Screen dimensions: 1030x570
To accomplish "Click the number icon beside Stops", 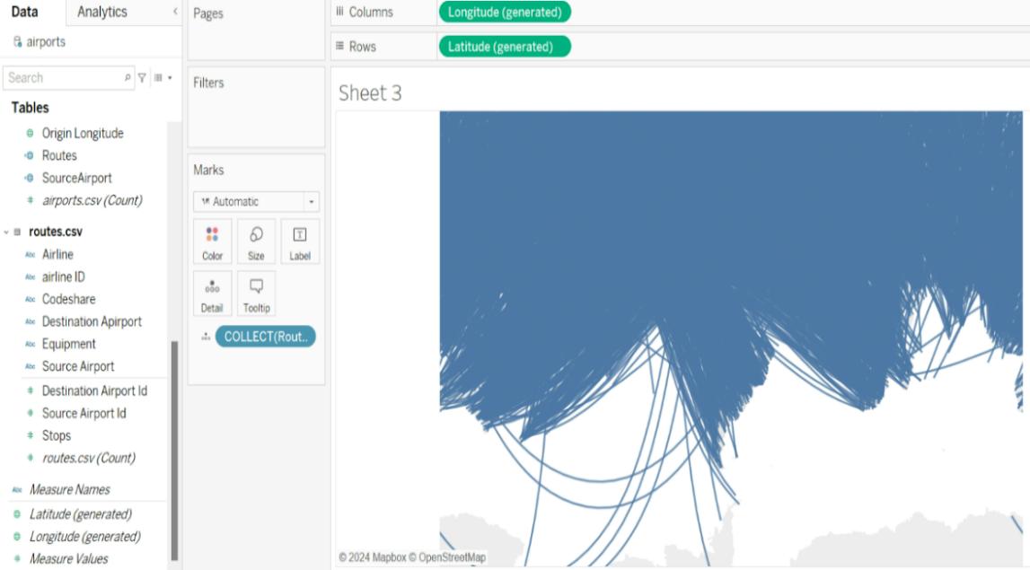I will click(x=31, y=435).
